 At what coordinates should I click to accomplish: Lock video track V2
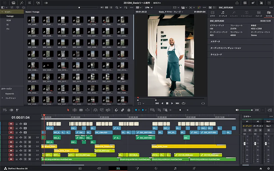tap(17, 128)
